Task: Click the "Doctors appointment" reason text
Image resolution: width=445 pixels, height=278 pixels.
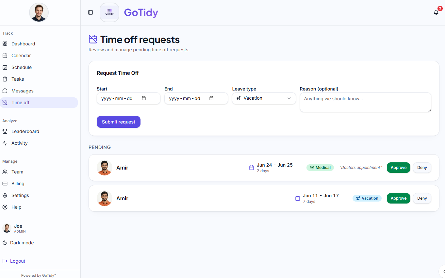Action: coord(360,168)
